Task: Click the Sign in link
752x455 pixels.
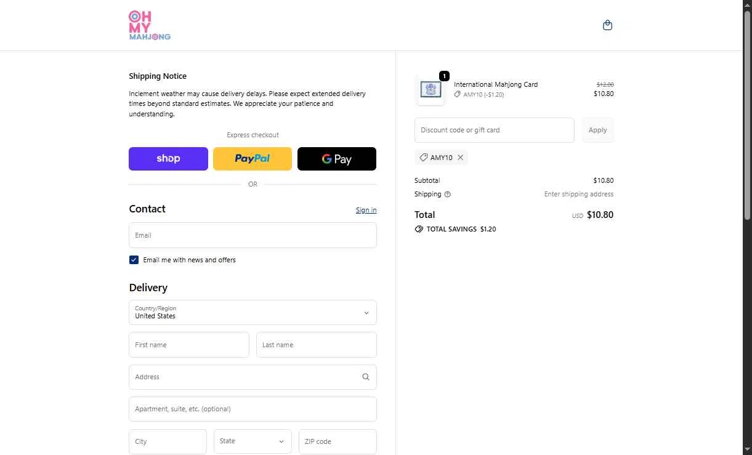Action: tap(366, 211)
